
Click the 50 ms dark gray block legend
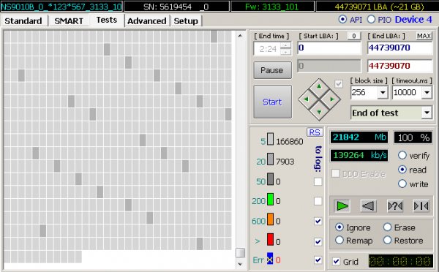pyautogui.click(x=270, y=179)
